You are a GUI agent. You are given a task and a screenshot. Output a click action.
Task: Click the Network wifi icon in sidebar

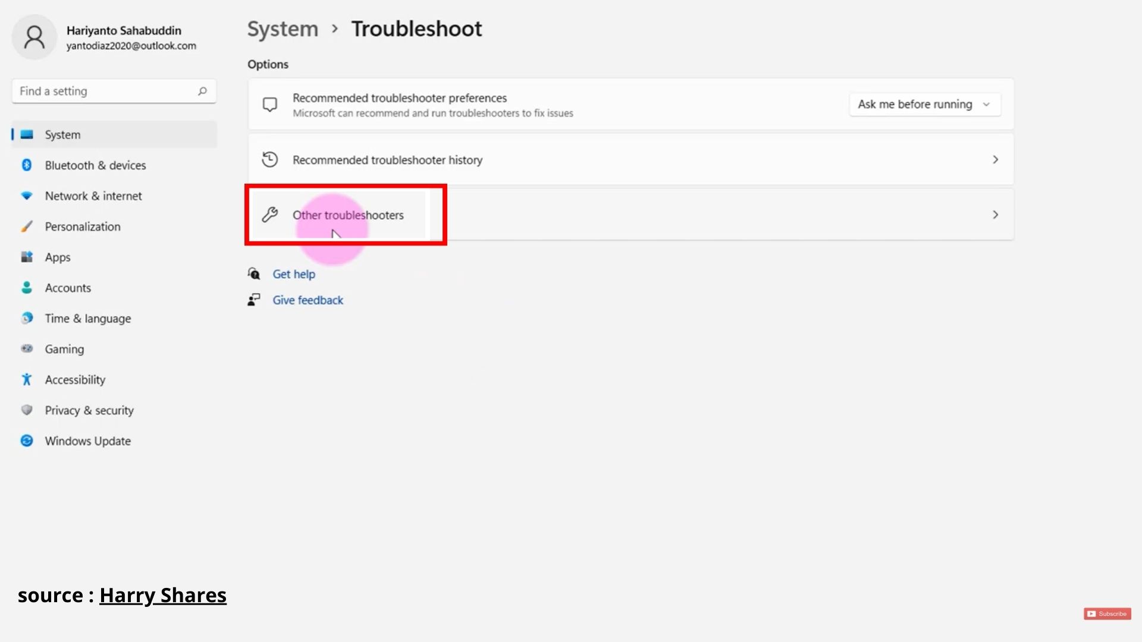[x=27, y=196]
